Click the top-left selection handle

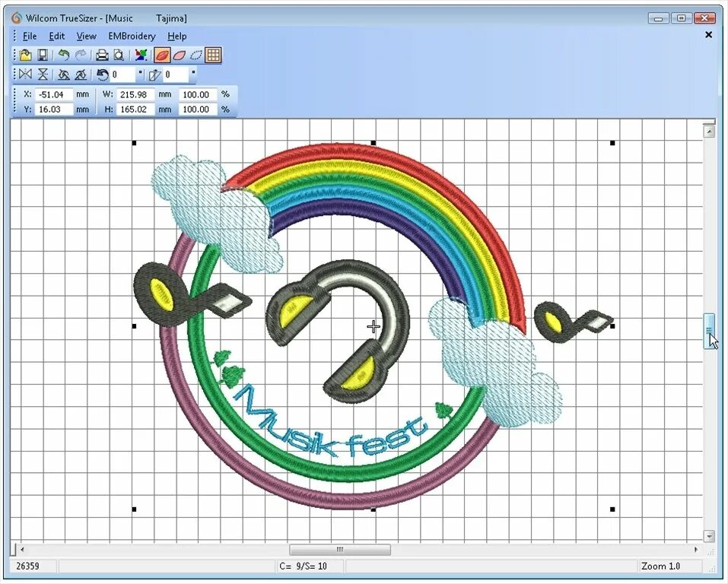(x=134, y=143)
